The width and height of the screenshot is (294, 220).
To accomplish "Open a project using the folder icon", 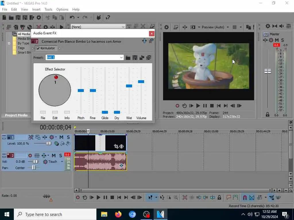I will coord(11,17).
